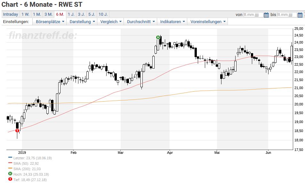Click the green H icon in the legend

[x=10, y=174]
